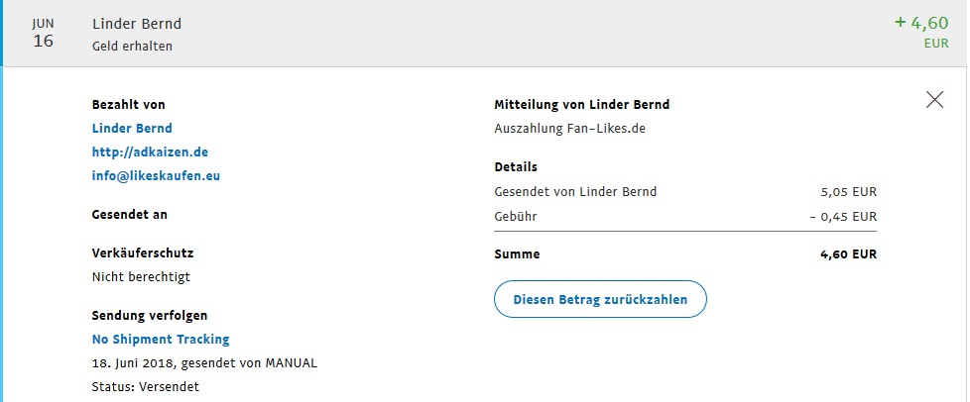This screenshot has height=402, width=970.
Task: Click the Summe total of 4,60 EUR
Action: (x=848, y=254)
